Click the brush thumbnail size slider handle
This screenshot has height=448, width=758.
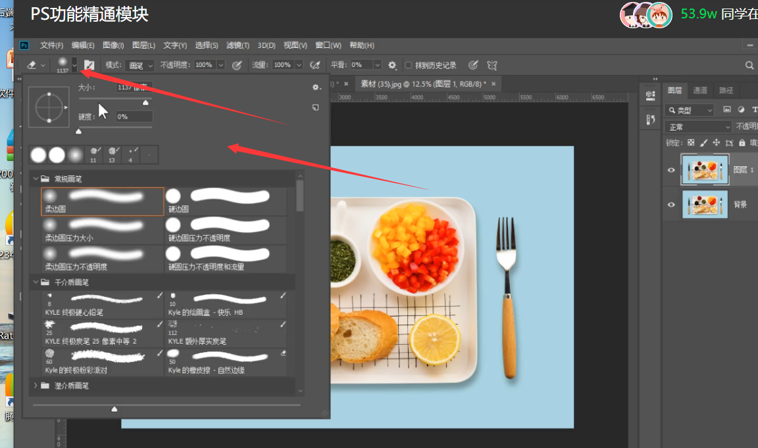tap(114, 409)
